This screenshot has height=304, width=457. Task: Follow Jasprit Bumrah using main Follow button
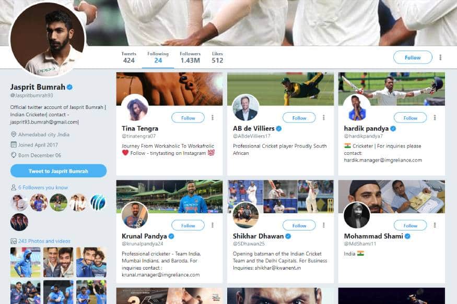tap(413, 57)
